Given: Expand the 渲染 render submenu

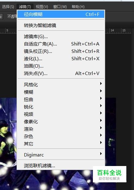Looking at the screenshot, I should pos(61,129).
